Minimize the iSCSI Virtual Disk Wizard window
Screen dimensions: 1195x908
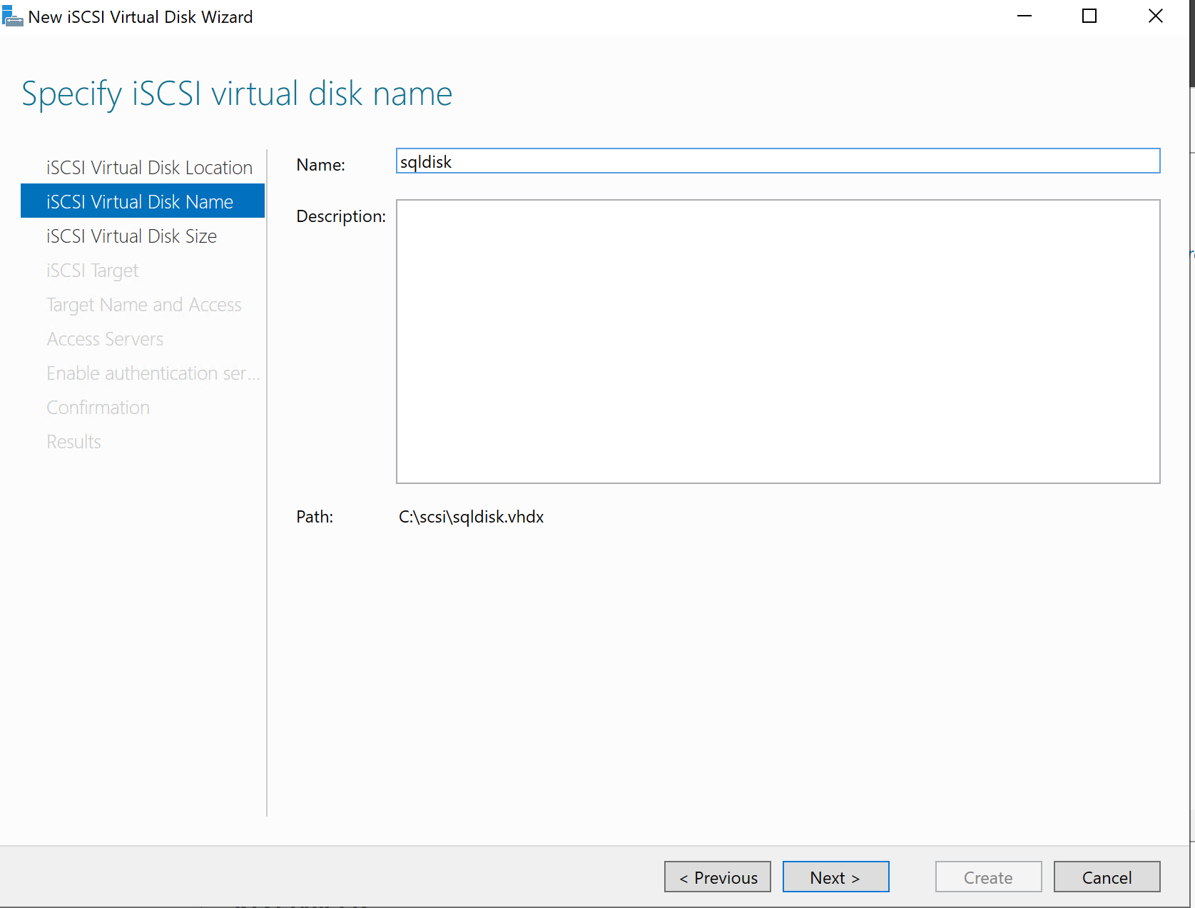click(1024, 16)
